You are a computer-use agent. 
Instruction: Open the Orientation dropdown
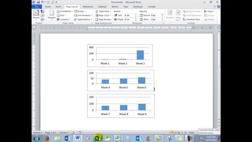point(65,11)
